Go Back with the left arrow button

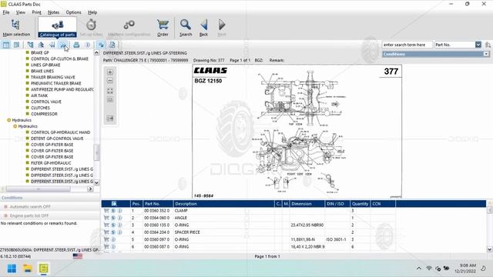click(203, 28)
